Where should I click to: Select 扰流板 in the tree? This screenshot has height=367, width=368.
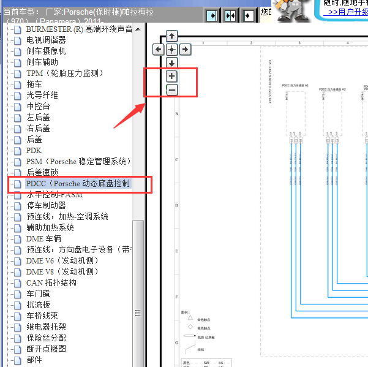[x=38, y=305]
